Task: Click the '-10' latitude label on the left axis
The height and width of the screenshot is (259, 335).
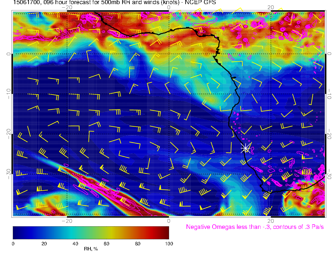Action: click(9, 94)
